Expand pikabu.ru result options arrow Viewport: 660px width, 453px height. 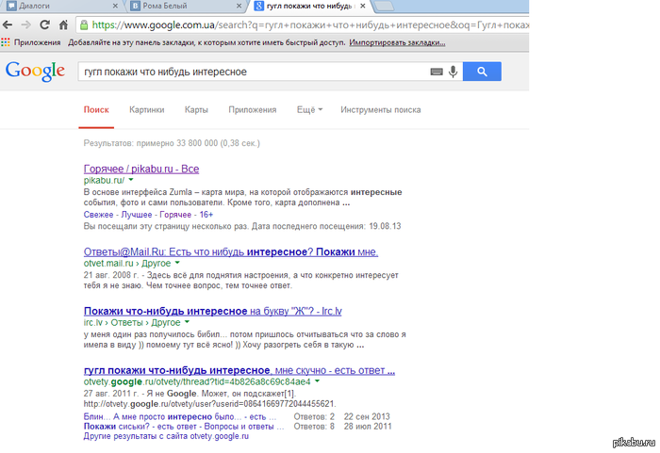point(131,179)
